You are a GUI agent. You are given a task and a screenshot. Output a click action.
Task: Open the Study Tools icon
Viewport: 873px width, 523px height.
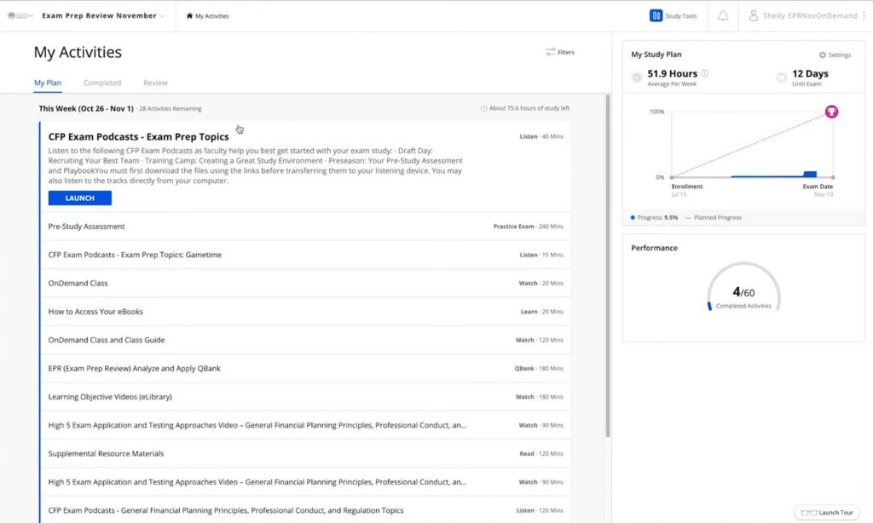(x=656, y=15)
